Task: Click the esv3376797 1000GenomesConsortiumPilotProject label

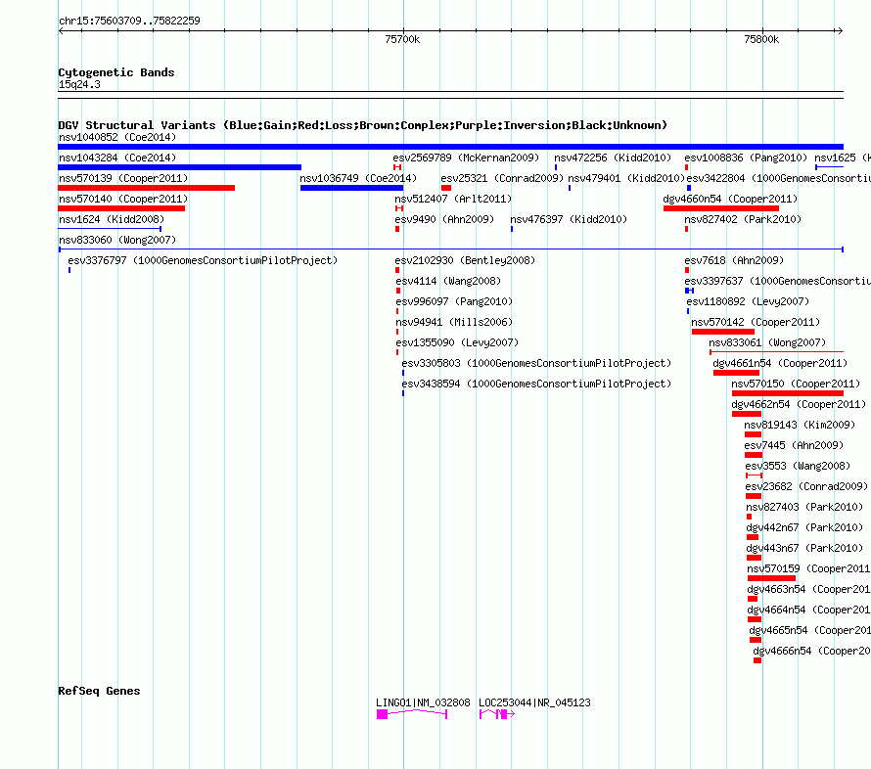Action: [x=203, y=260]
